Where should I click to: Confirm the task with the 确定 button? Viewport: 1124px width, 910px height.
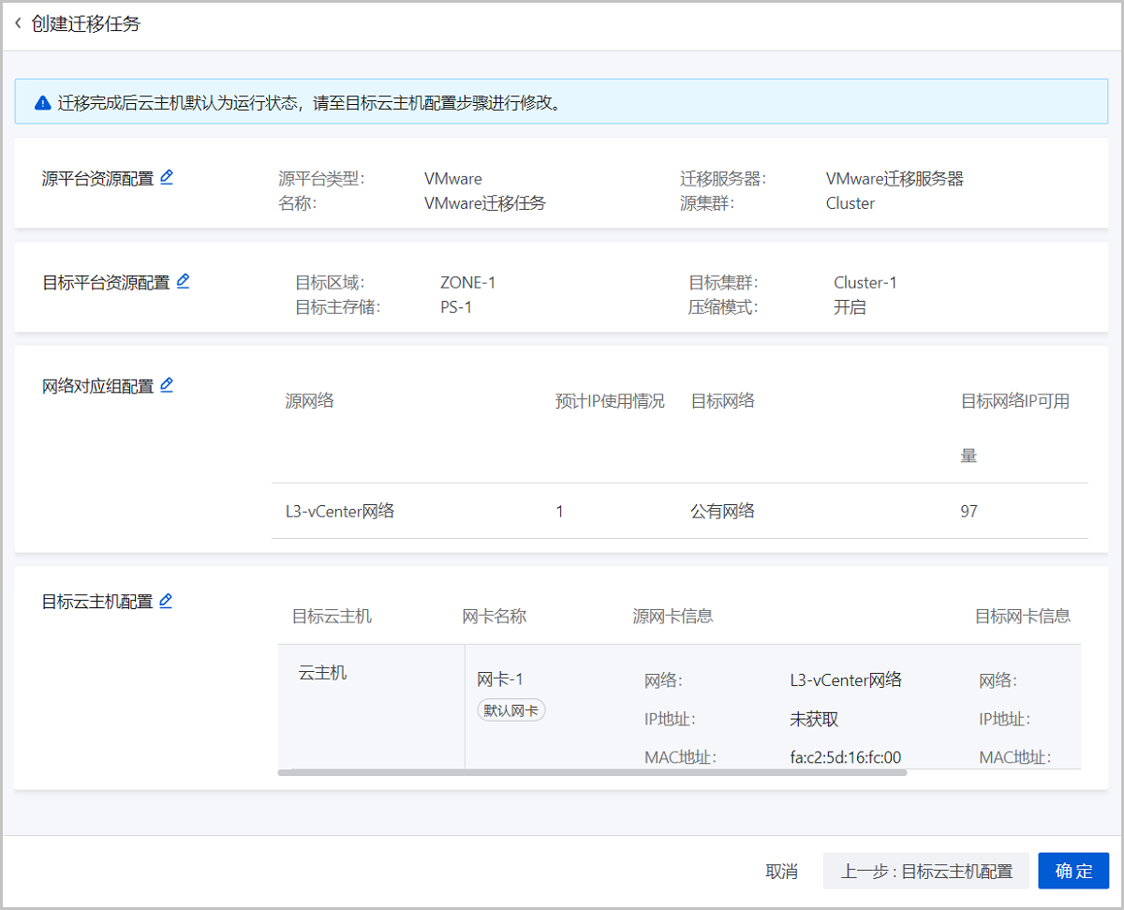click(x=1073, y=870)
